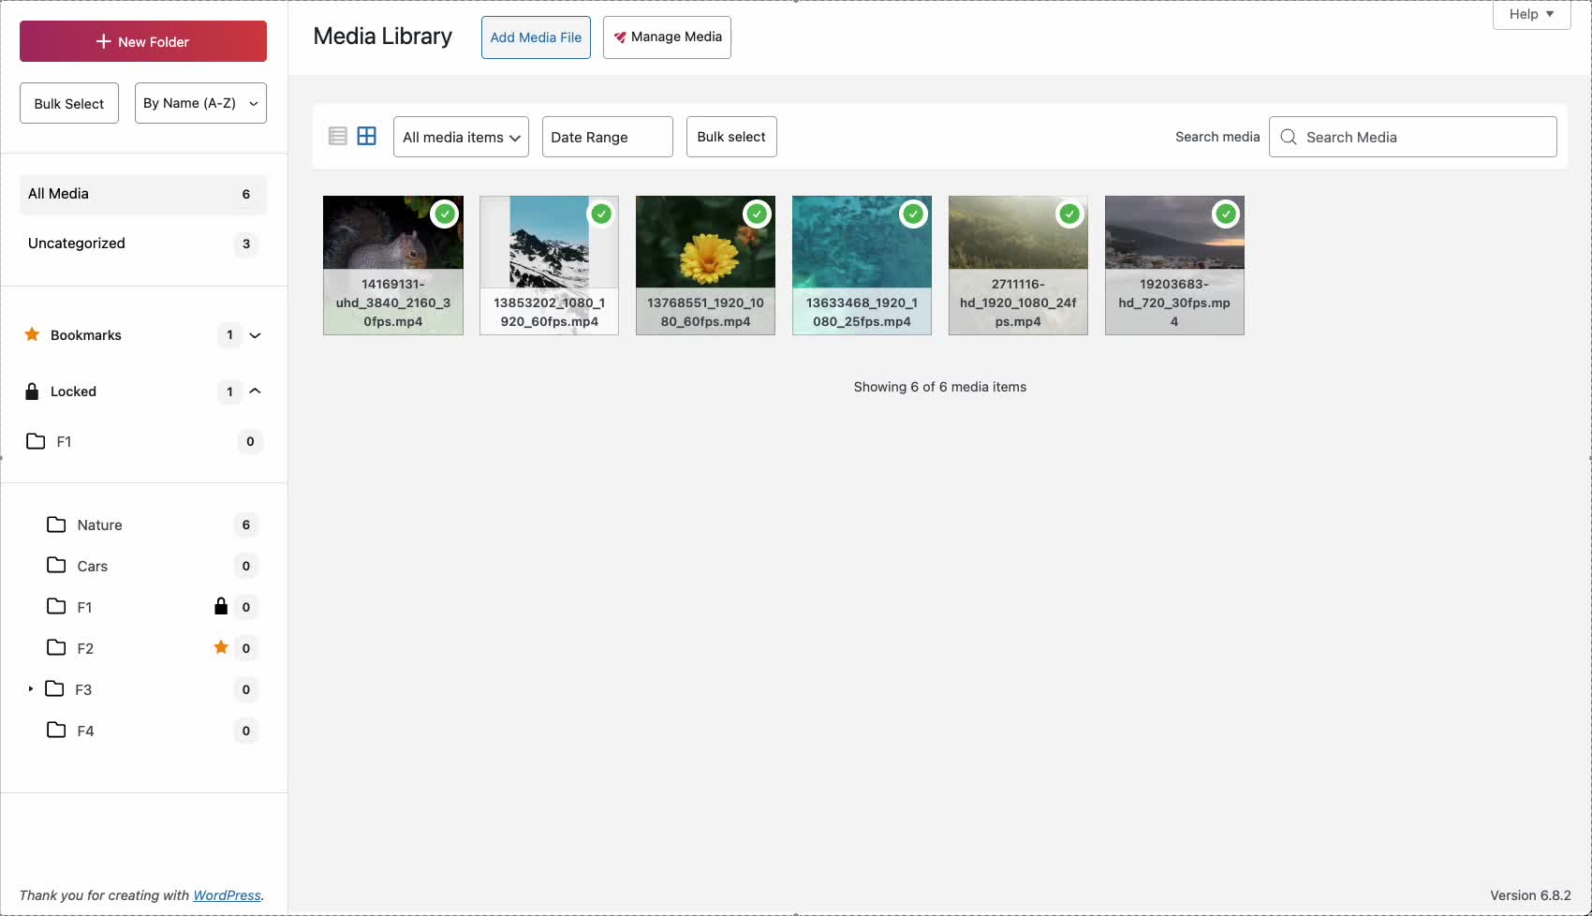Image resolution: width=1592 pixels, height=916 pixels.
Task: Click the folder icon beside Cars
Action: pos(55,566)
